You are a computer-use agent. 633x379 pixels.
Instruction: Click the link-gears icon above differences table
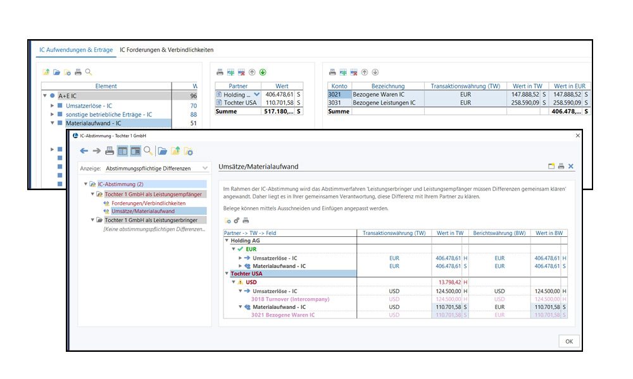pos(237,220)
